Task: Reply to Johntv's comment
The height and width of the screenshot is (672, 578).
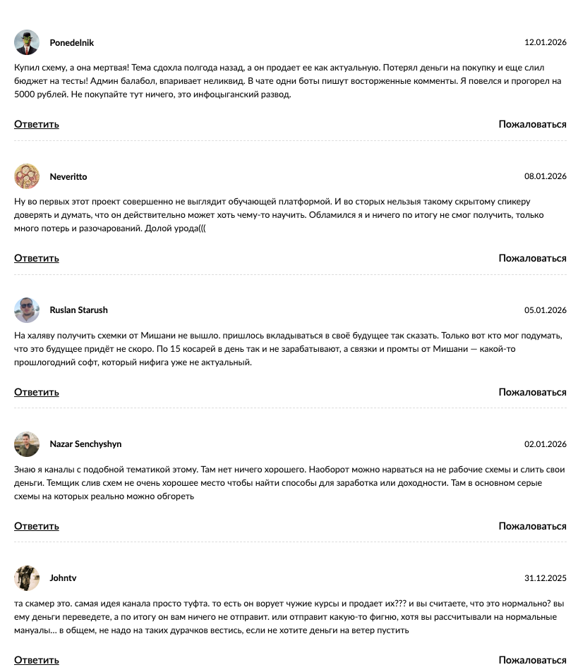Action: pos(37,660)
